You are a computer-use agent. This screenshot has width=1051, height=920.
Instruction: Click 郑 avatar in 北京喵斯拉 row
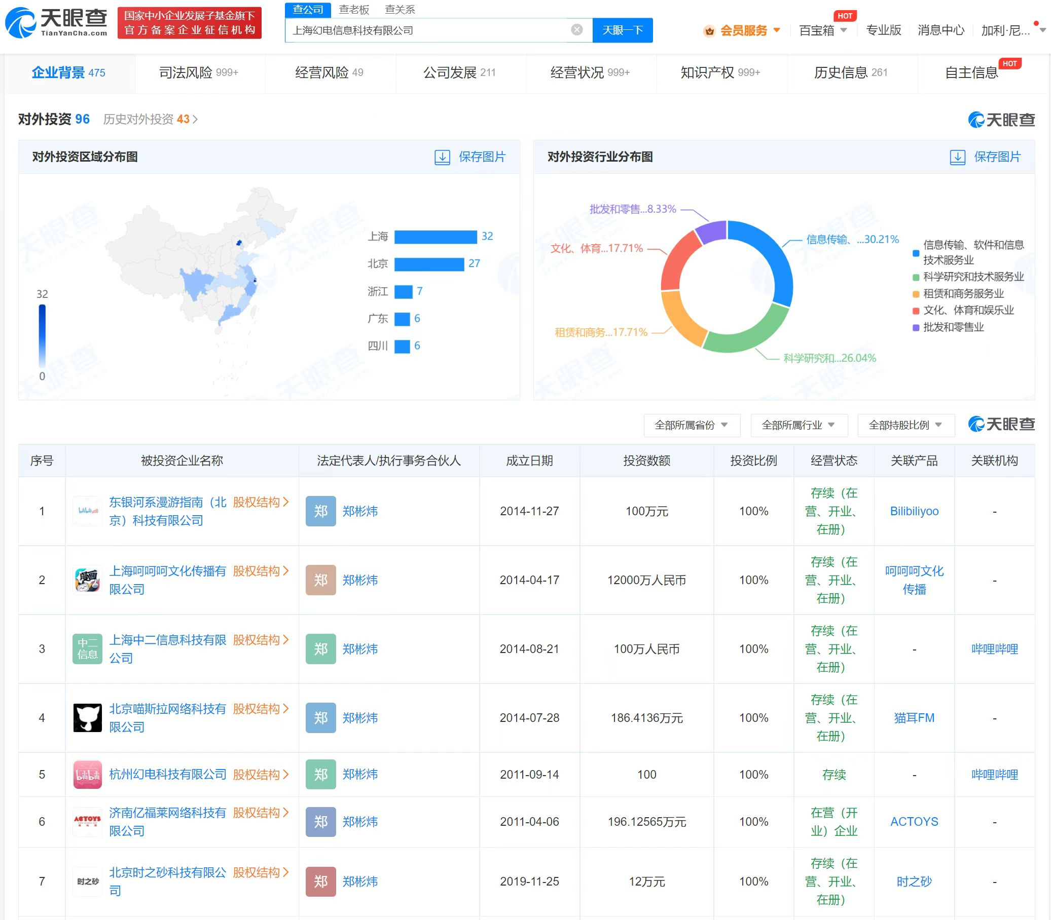[320, 718]
